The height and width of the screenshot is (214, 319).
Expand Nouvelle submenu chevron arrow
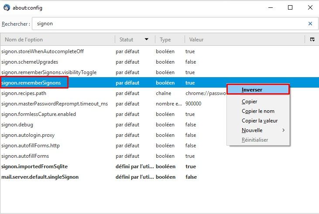click(284, 130)
